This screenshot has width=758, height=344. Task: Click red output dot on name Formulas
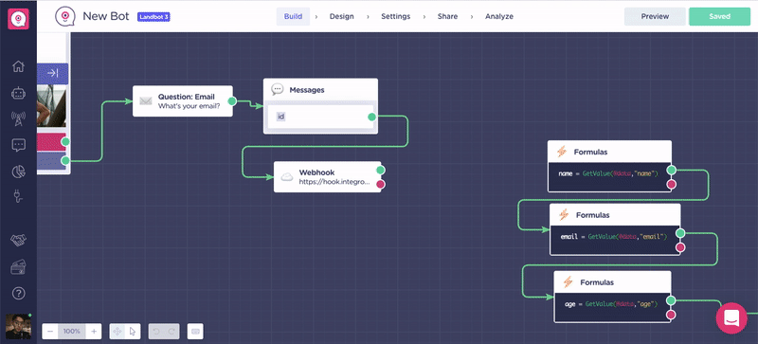click(x=671, y=185)
